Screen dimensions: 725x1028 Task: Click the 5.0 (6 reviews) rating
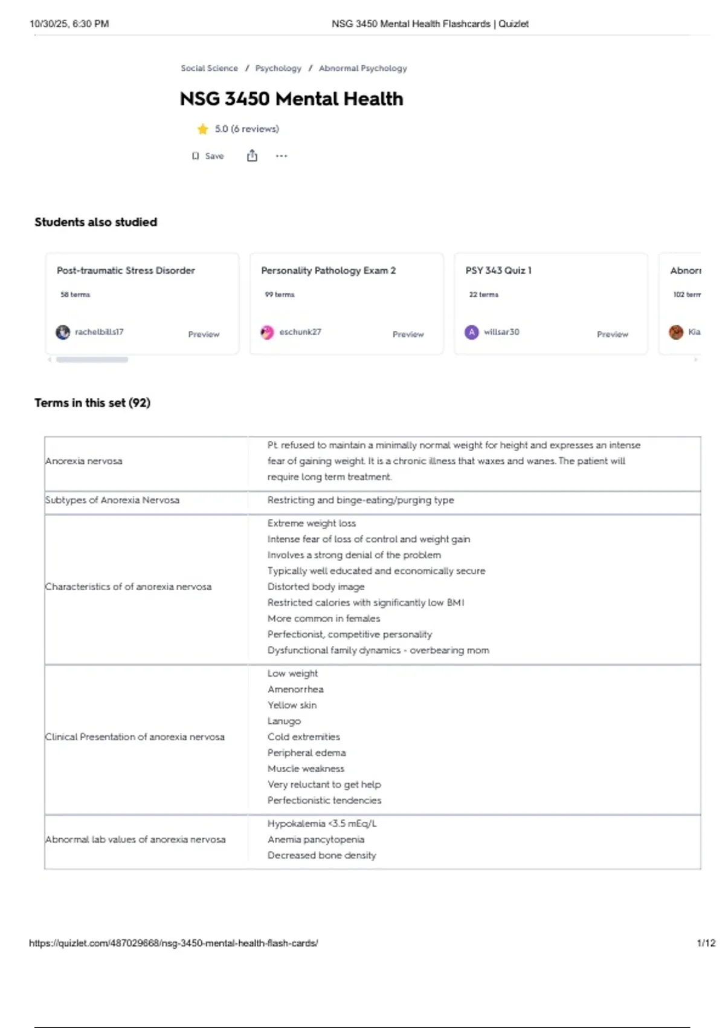(x=246, y=129)
